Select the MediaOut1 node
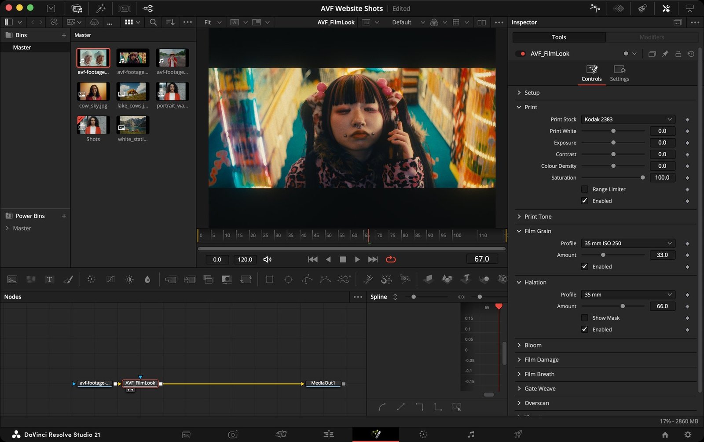This screenshot has height=442, width=704. coord(323,383)
